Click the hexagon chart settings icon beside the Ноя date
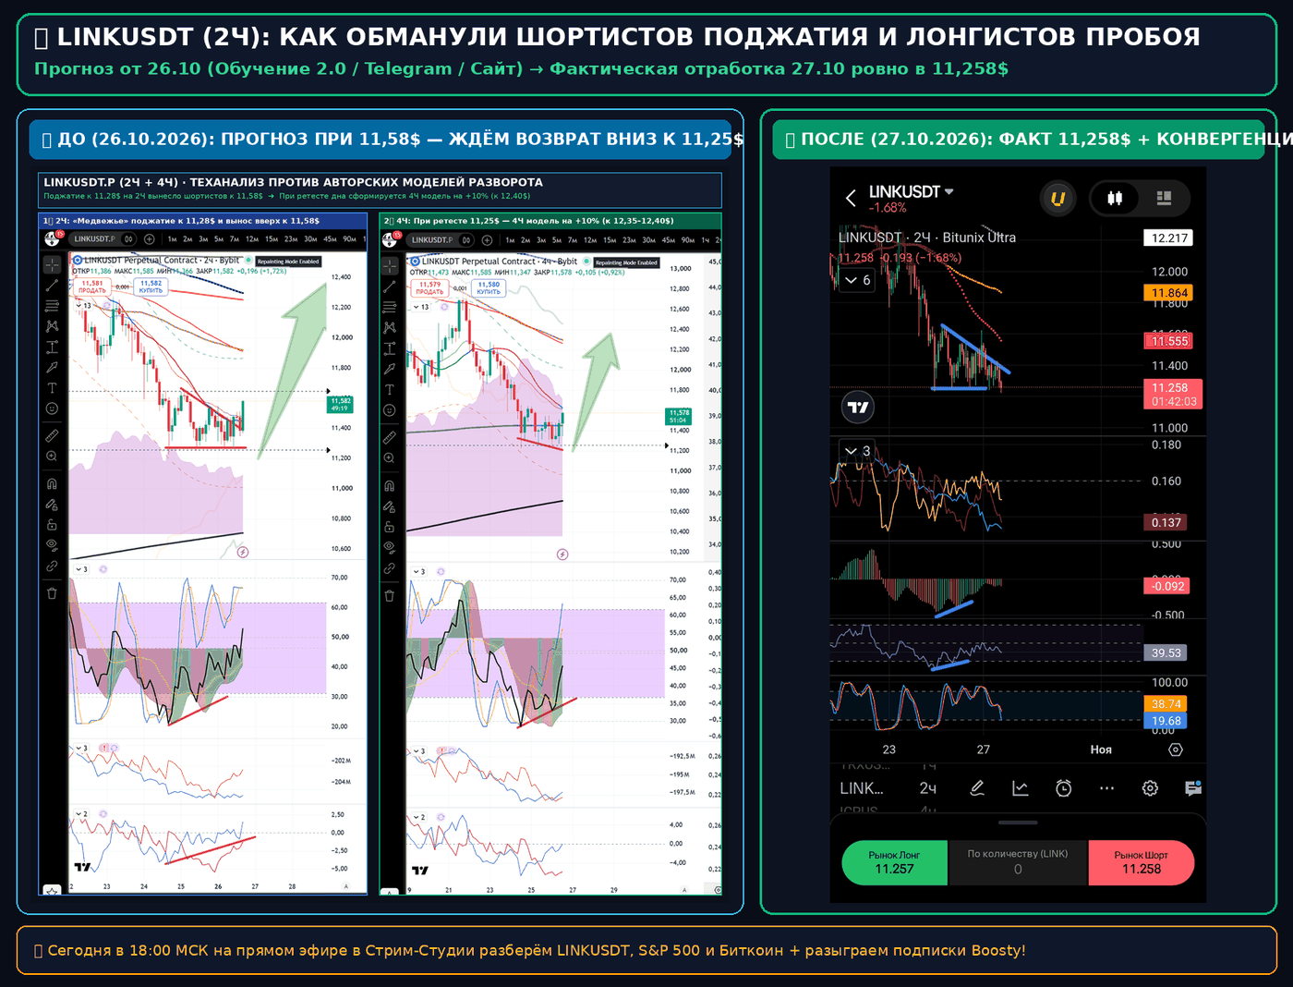Image resolution: width=1293 pixels, height=987 pixels. pyautogui.click(x=1176, y=749)
